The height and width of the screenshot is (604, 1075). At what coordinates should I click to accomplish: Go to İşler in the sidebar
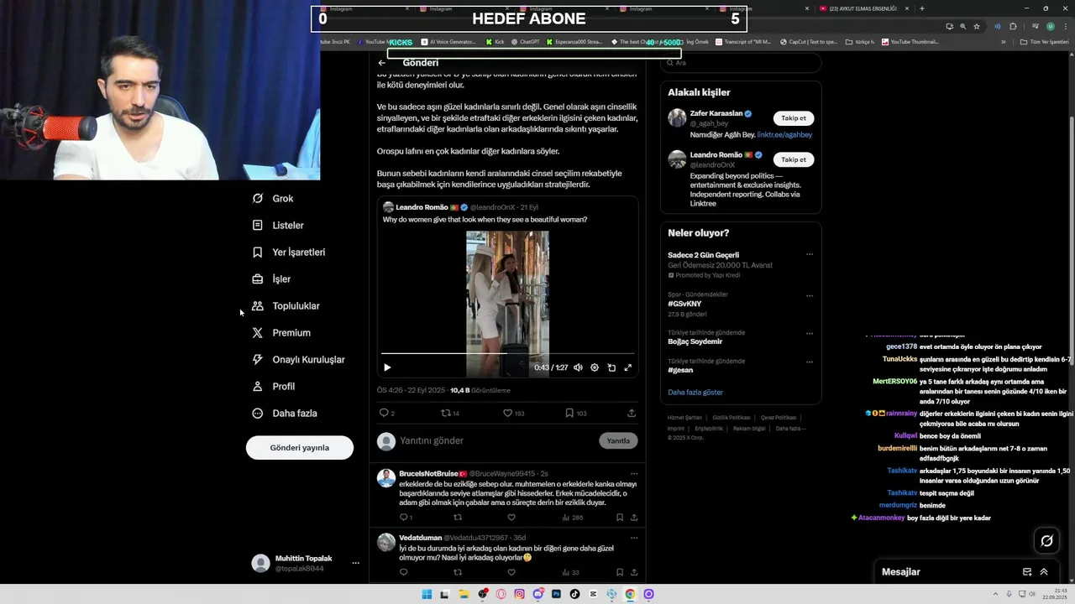[271, 279]
